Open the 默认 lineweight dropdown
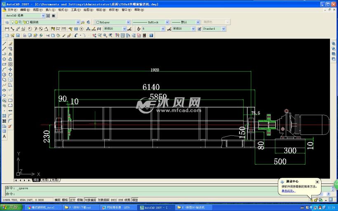Viewport: 338px width, 211px height. tap(198, 22)
